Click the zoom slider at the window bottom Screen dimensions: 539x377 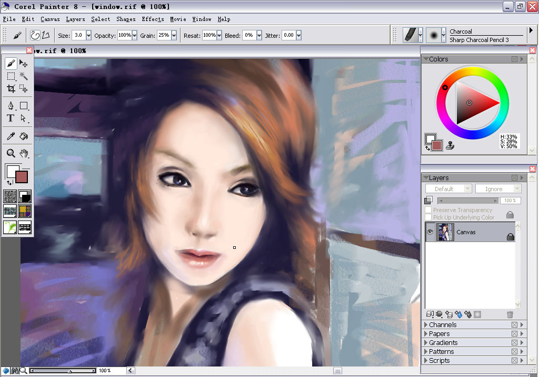(63, 371)
